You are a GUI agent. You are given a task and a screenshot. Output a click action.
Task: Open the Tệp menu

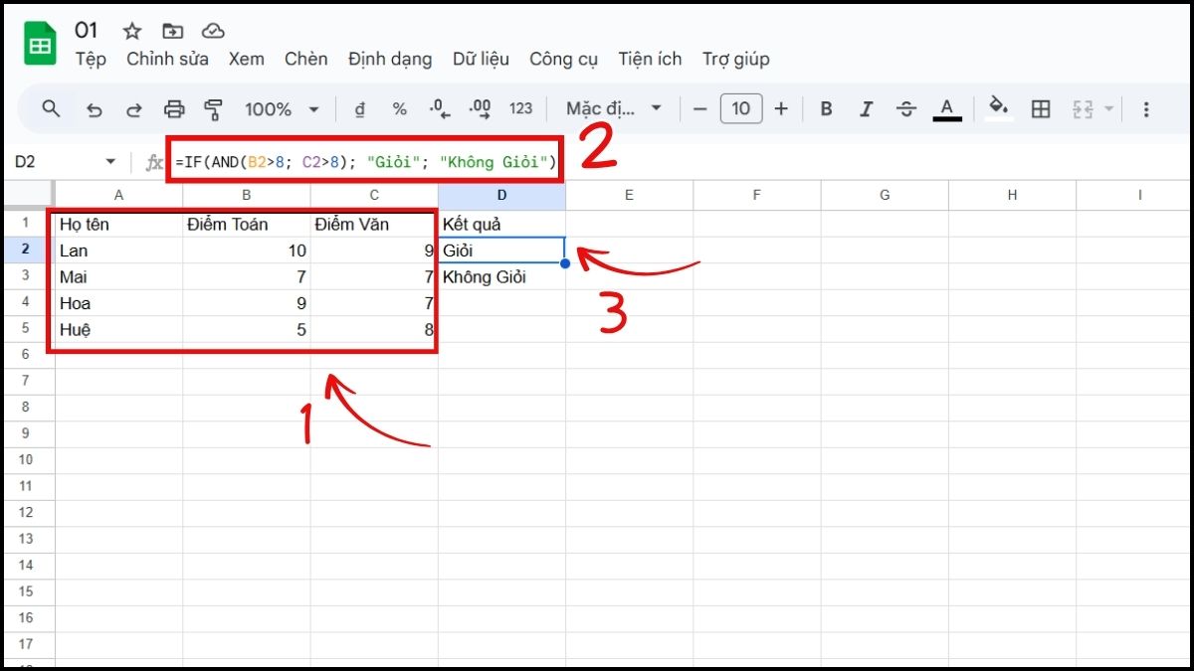(91, 60)
